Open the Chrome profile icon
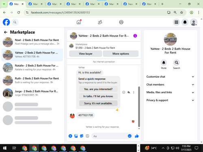Image resolution: width=203 pixels, height=152 pixels. tap(191, 13)
